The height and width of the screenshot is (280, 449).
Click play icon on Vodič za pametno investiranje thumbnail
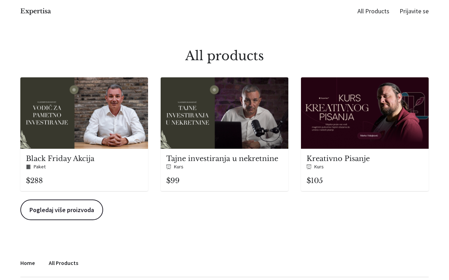[74, 90]
